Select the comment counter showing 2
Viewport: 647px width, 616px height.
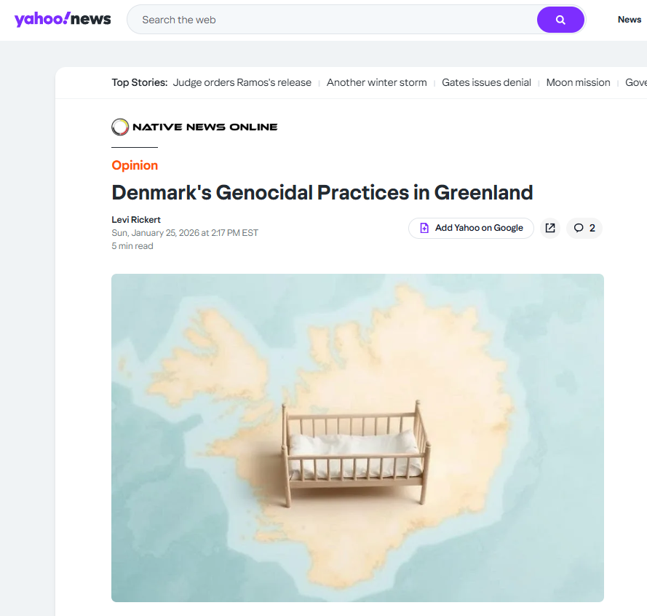(x=591, y=228)
